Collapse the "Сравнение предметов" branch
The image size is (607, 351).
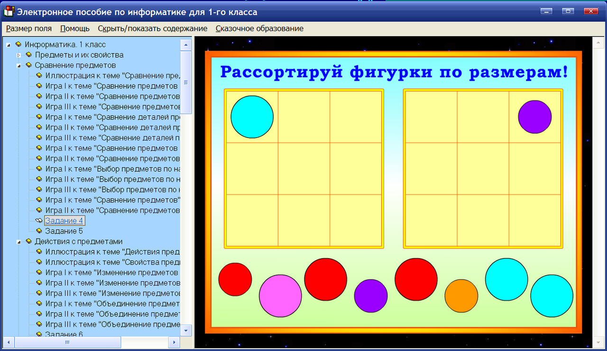tap(18, 65)
